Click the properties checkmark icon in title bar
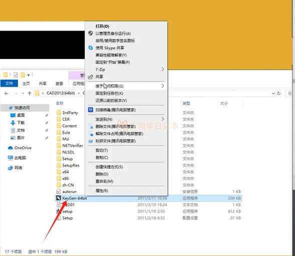295x256 pixels. pyautogui.click(x=16, y=75)
